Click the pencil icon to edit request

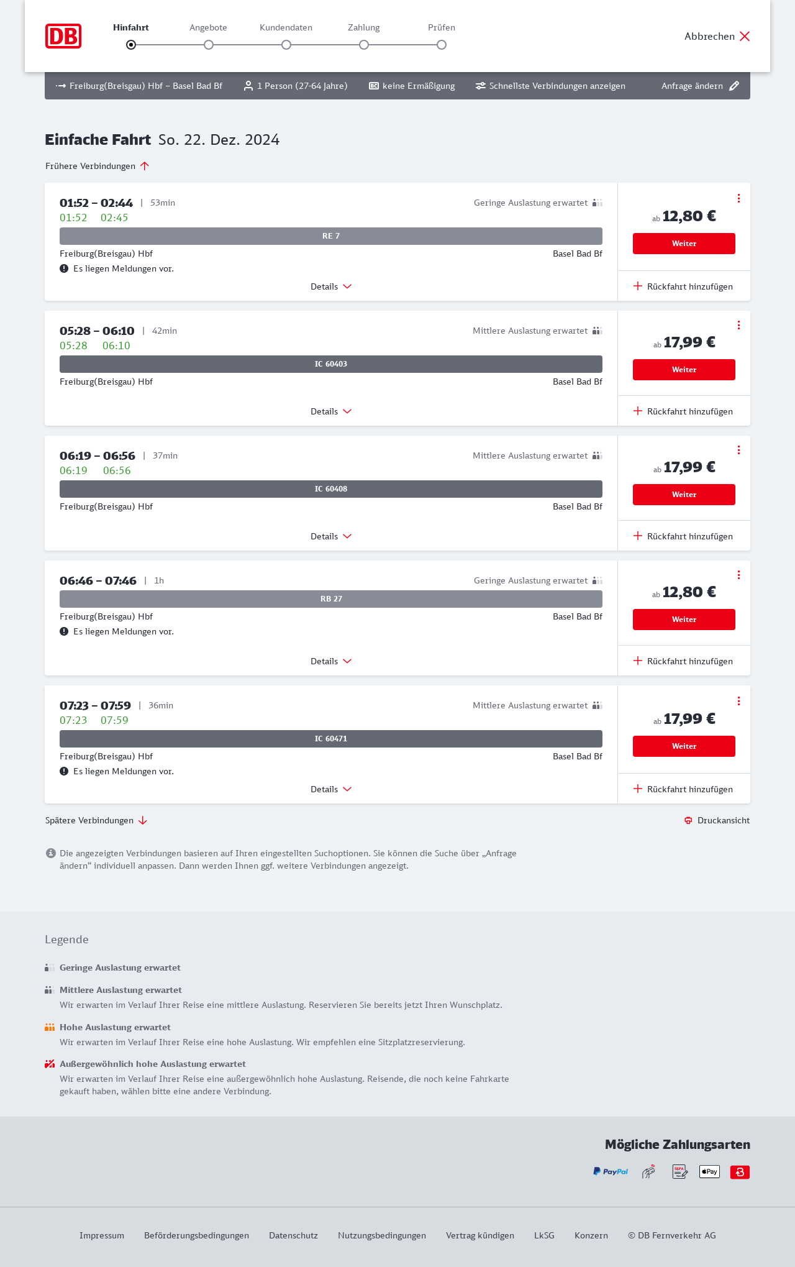pyautogui.click(x=734, y=86)
